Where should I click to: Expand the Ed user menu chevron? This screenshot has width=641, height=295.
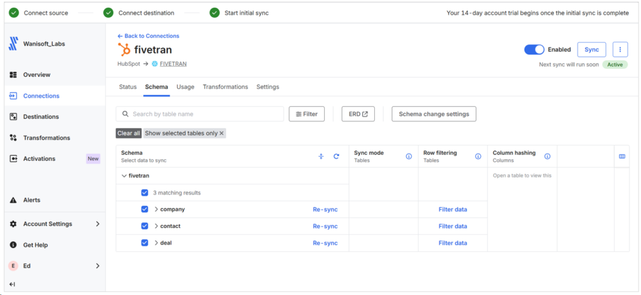(97, 266)
